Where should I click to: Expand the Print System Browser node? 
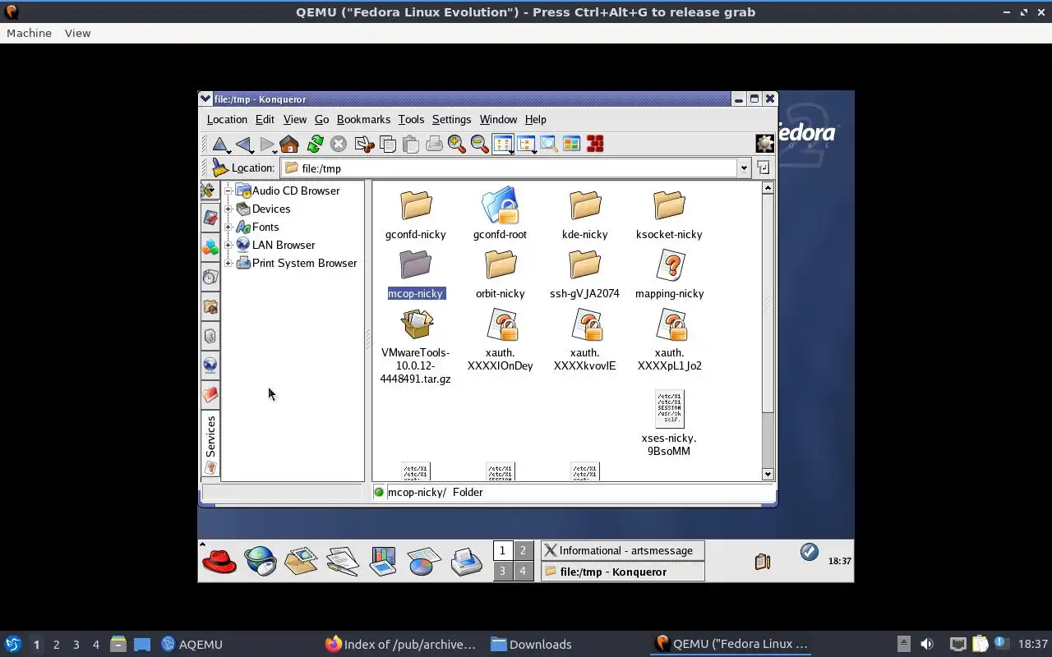[x=228, y=263]
